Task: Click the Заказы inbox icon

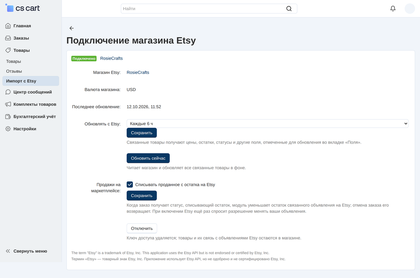Action: click(x=8, y=38)
